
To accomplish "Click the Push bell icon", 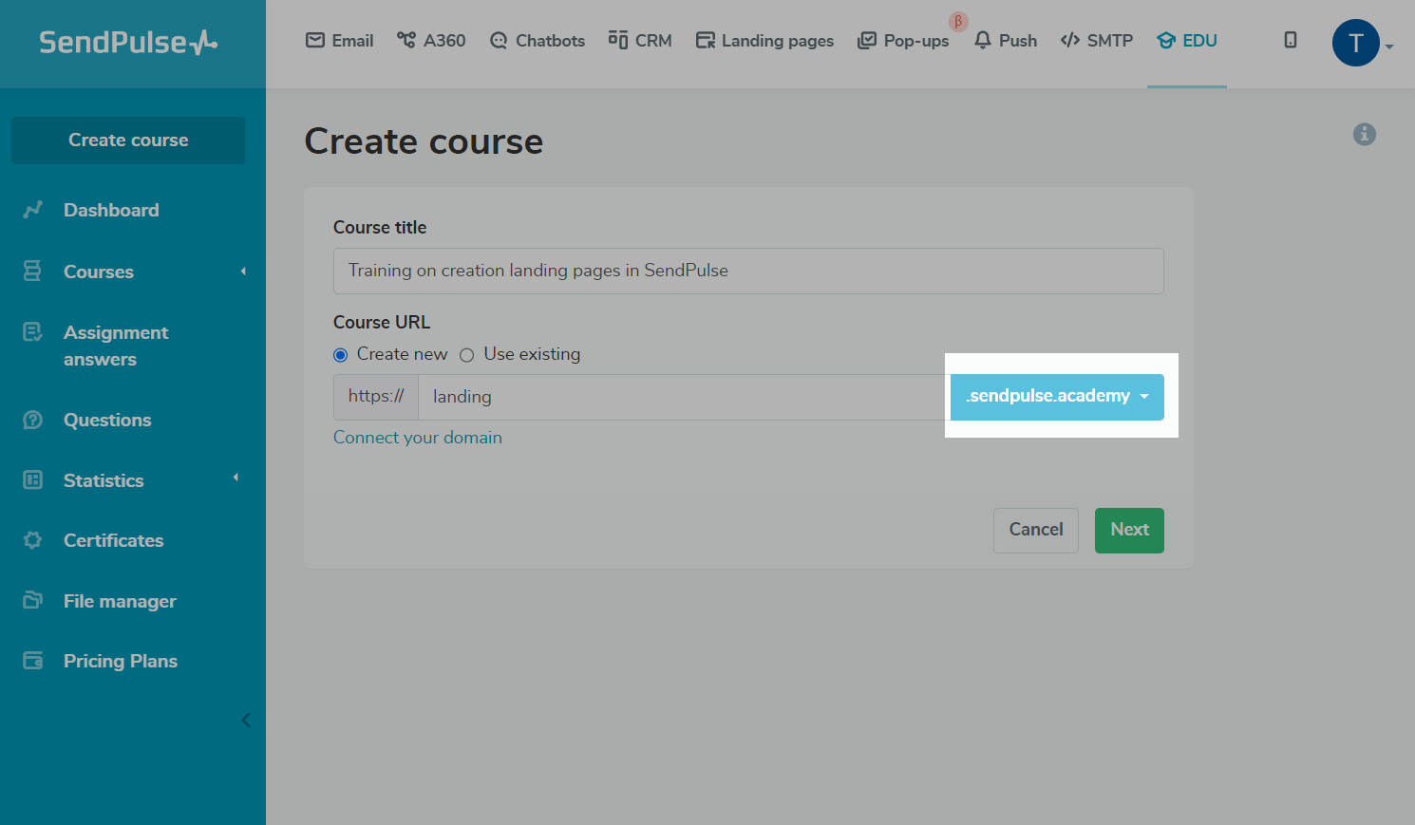I will [983, 40].
